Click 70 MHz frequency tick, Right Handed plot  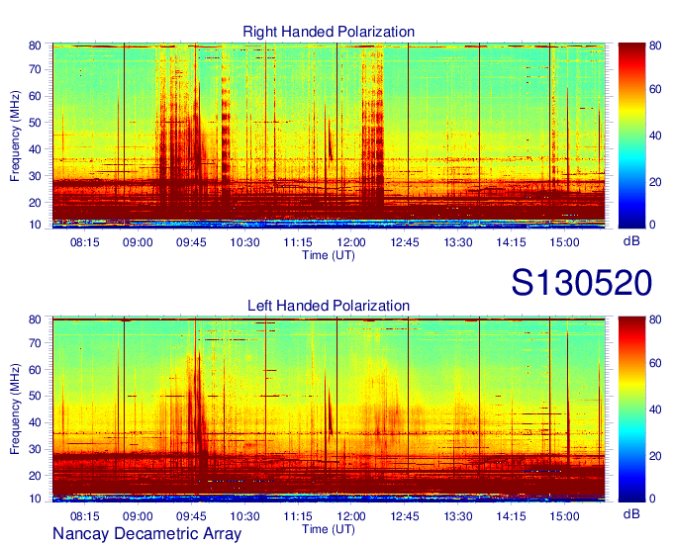tap(35, 69)
